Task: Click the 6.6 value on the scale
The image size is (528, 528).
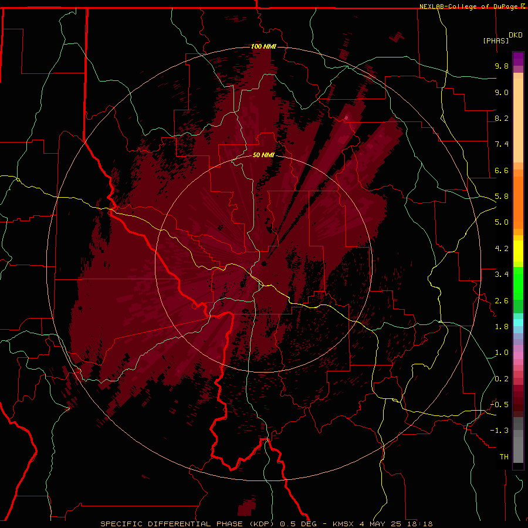Action: coord(502,170)
